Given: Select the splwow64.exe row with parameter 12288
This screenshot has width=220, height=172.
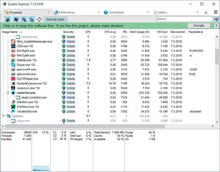Looking at the screenshot, I should pyautogui.click(x=108, y=69).
